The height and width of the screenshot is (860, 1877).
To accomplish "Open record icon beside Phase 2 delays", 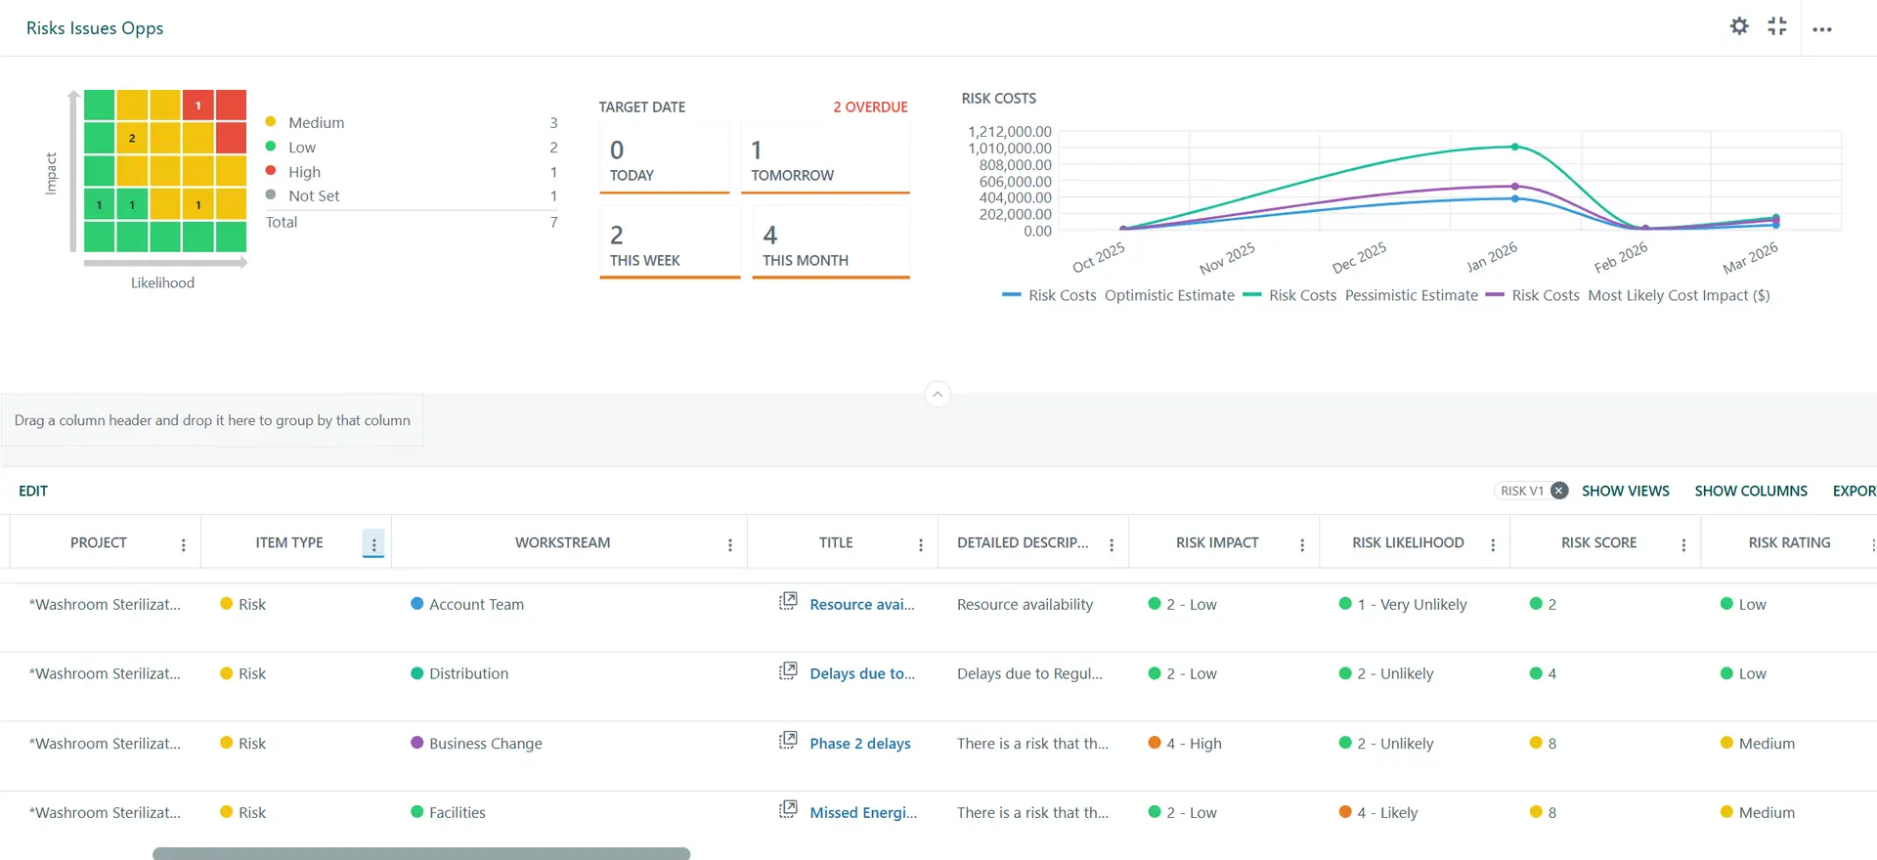I will (788, 741).
